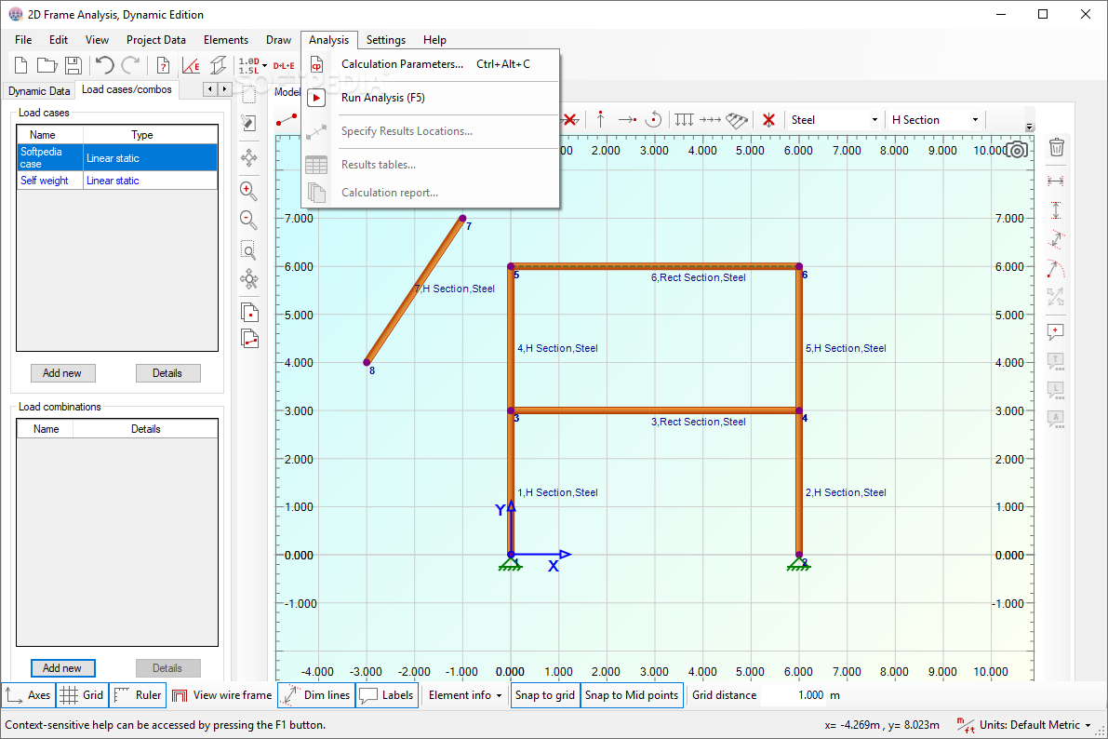Zoom out with the magnifier minus icon
This screenshot has width=1108, height=739.
(x=248, y=220)
